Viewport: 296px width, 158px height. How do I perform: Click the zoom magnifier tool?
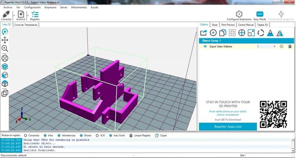pyautogui.click(x=5, y=48)
